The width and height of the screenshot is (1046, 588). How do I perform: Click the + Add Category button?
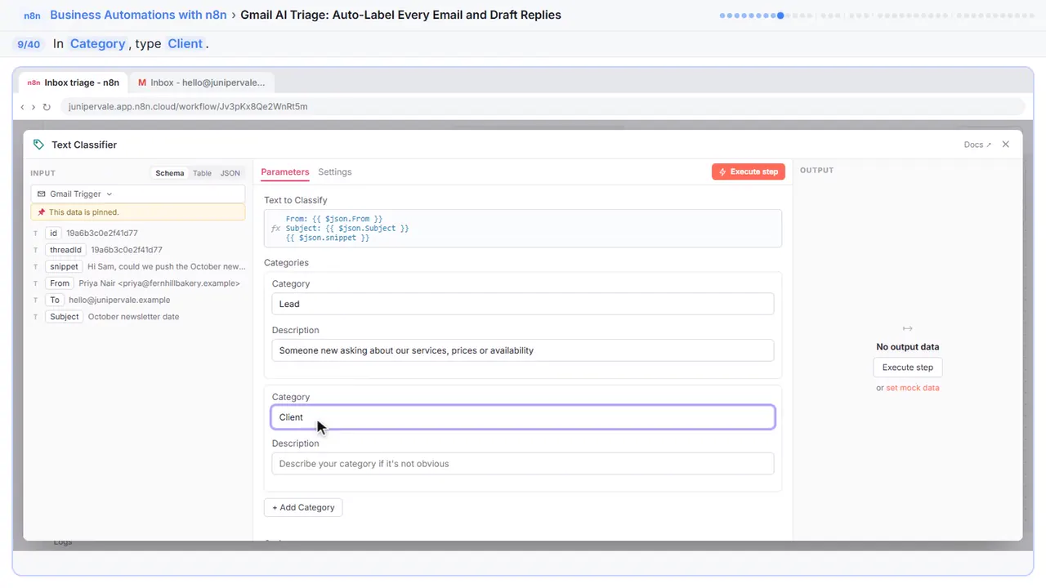[x=303, y=507]
